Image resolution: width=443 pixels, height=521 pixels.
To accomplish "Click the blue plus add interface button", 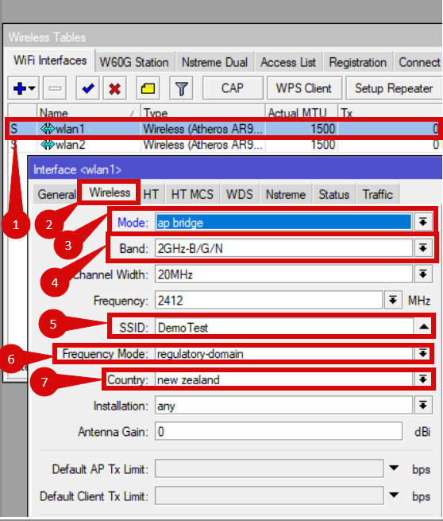I will click(24, 88).
